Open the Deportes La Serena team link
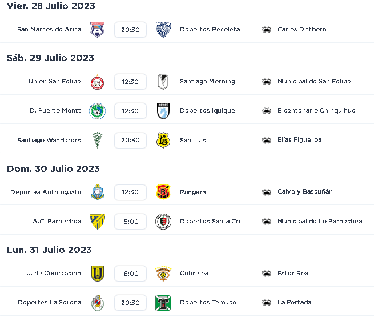This screenshot has width=374, height=317. [x=49, y=302]
